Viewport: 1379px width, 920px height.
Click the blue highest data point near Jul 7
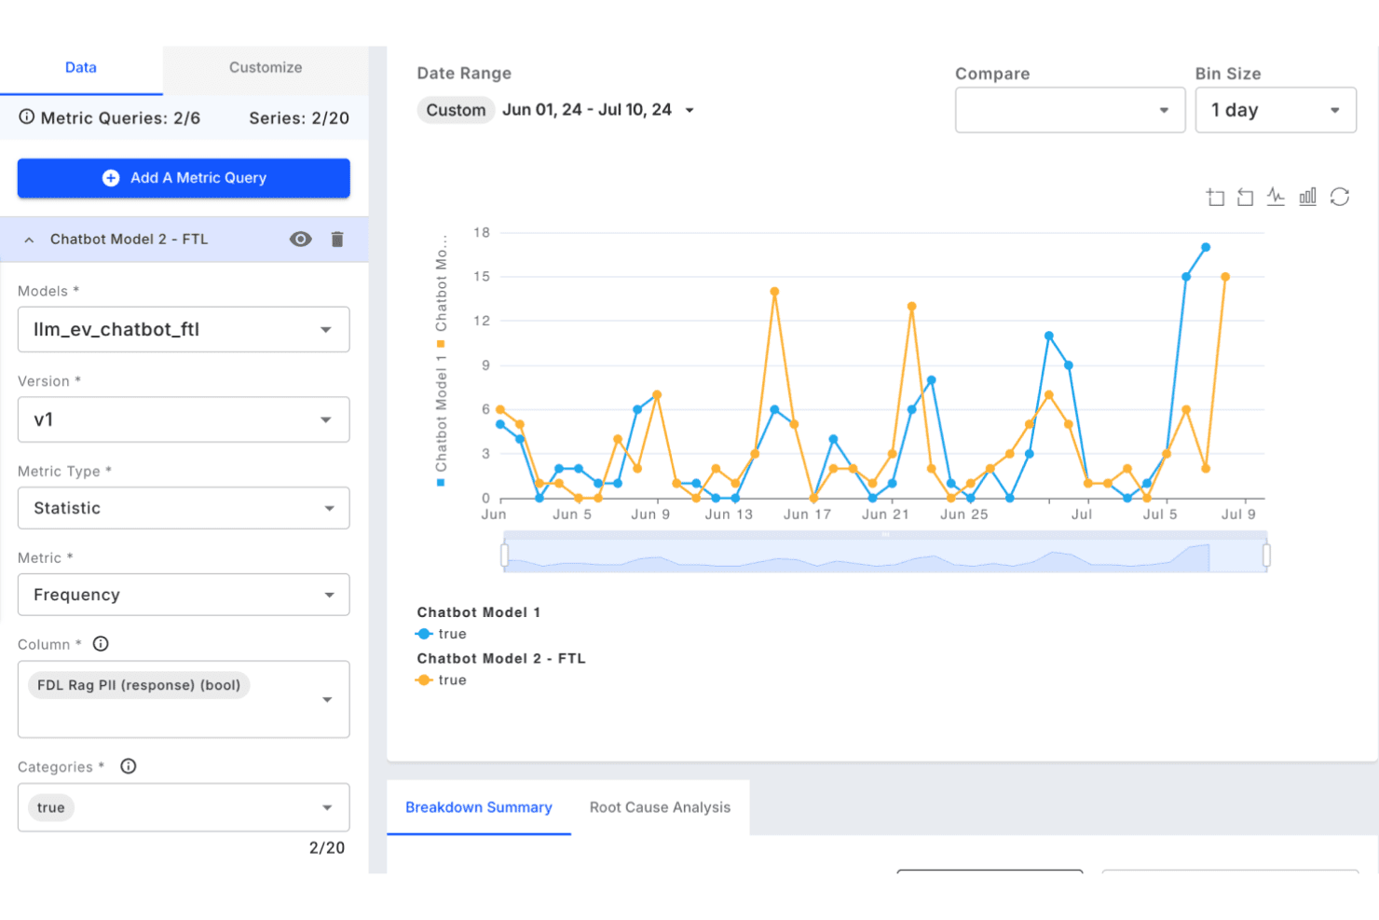pyautogui.click(x=1206, y=247)
